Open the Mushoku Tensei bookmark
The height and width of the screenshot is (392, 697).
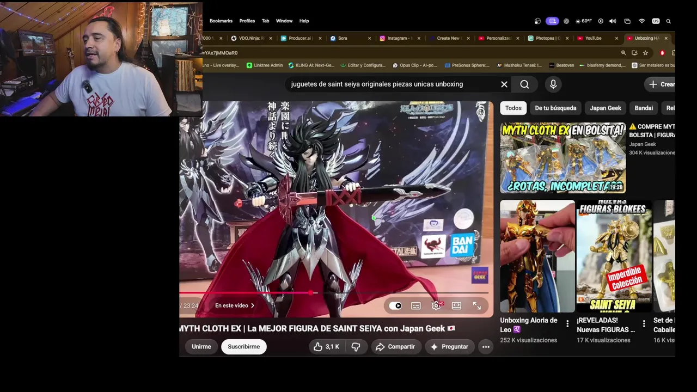coord(519,65)
